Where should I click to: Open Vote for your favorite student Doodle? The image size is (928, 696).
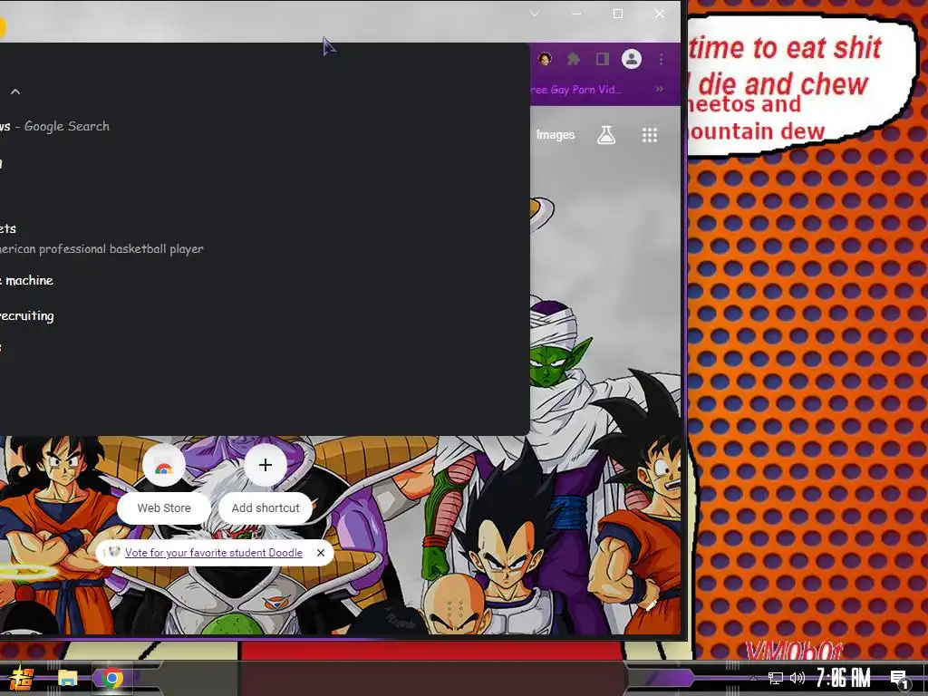coord(214,552)
